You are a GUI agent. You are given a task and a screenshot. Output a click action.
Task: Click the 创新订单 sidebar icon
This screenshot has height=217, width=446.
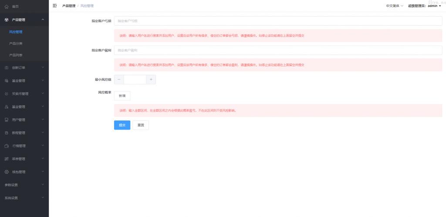coord(7,67)
